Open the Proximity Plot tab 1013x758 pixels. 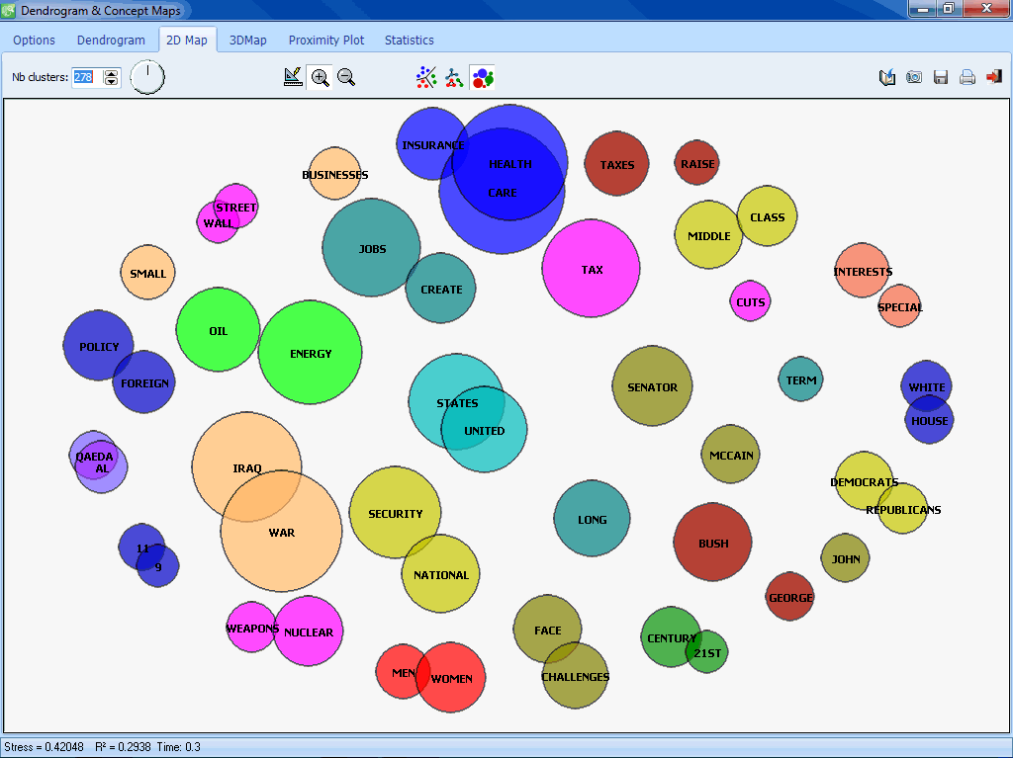[326, 41]
